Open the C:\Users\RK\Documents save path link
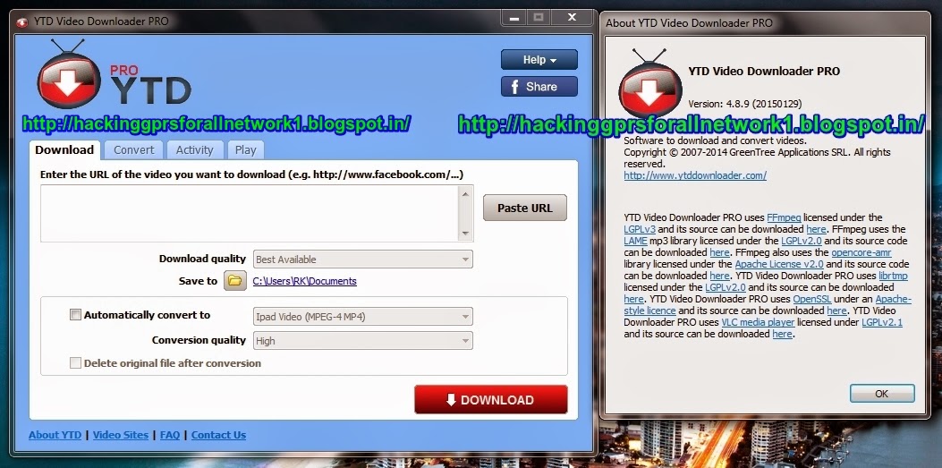The image size is (942, 468). pos(304,281)
